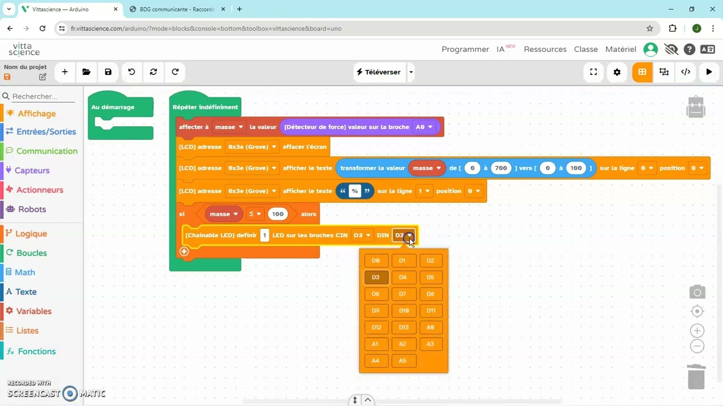Open Matériel link in header
Image resolution: width=723 pixels, height=406 pixels.
click(621, 50)
